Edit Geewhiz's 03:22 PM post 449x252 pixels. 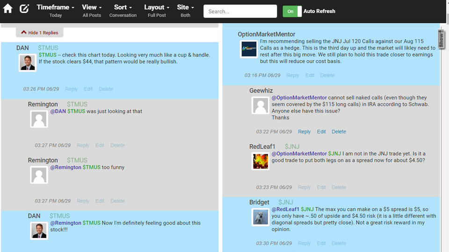321,132
